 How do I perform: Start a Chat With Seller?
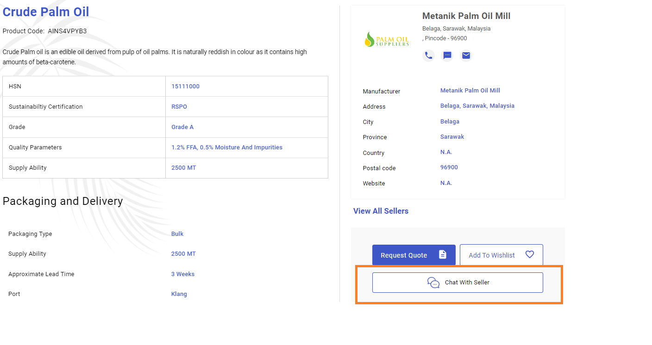click(458, 283)
